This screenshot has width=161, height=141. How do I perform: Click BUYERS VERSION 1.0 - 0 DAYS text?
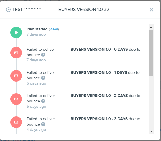(x=99, y=50)
